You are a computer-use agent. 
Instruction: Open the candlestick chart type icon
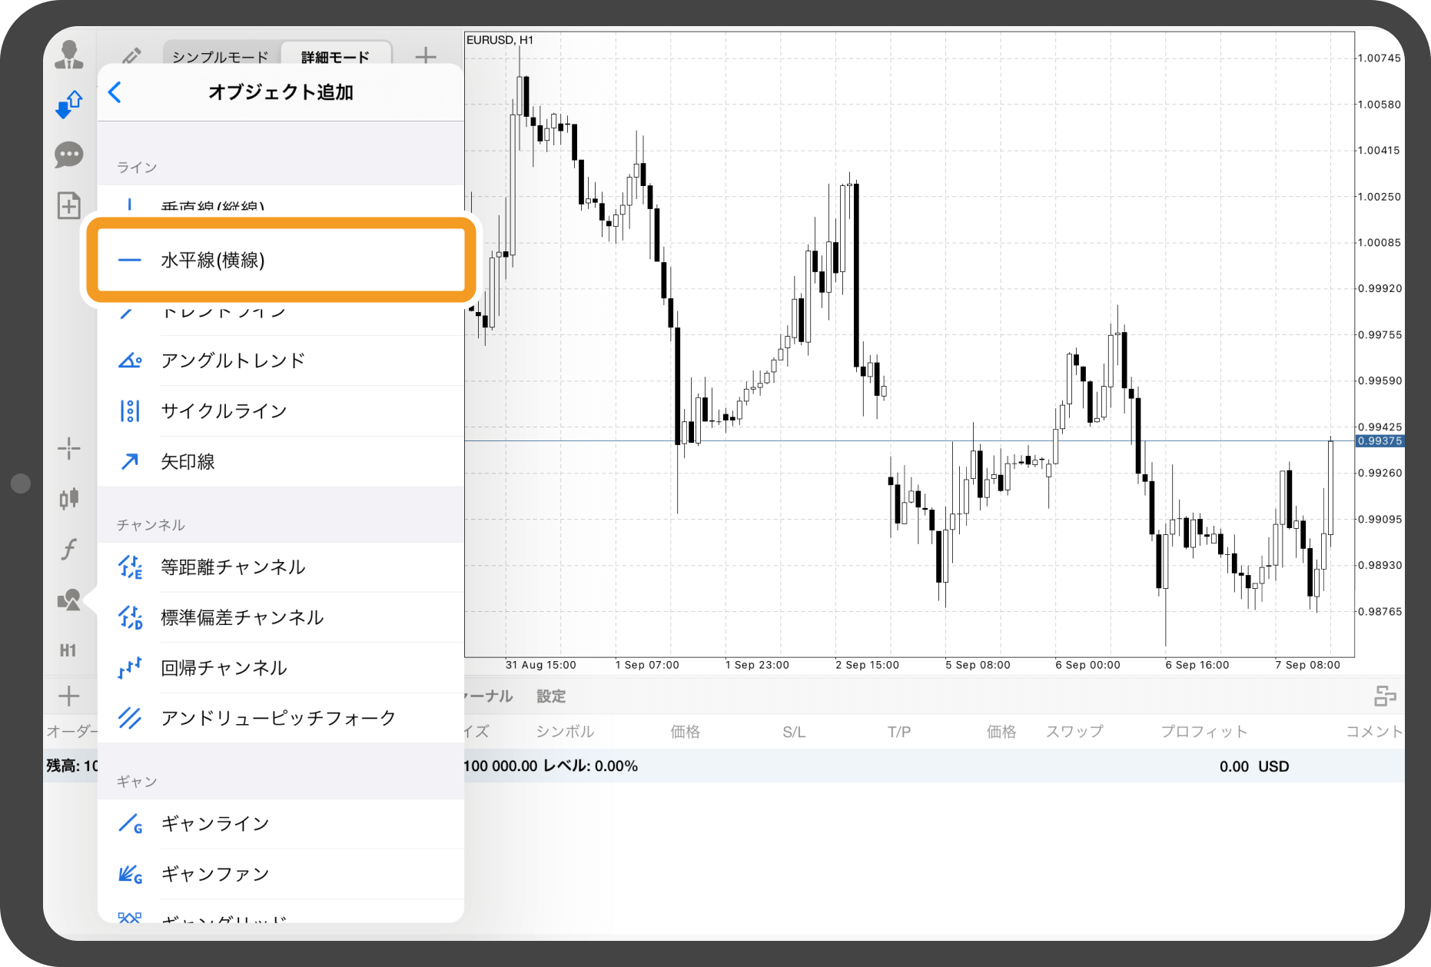(69, 498)
